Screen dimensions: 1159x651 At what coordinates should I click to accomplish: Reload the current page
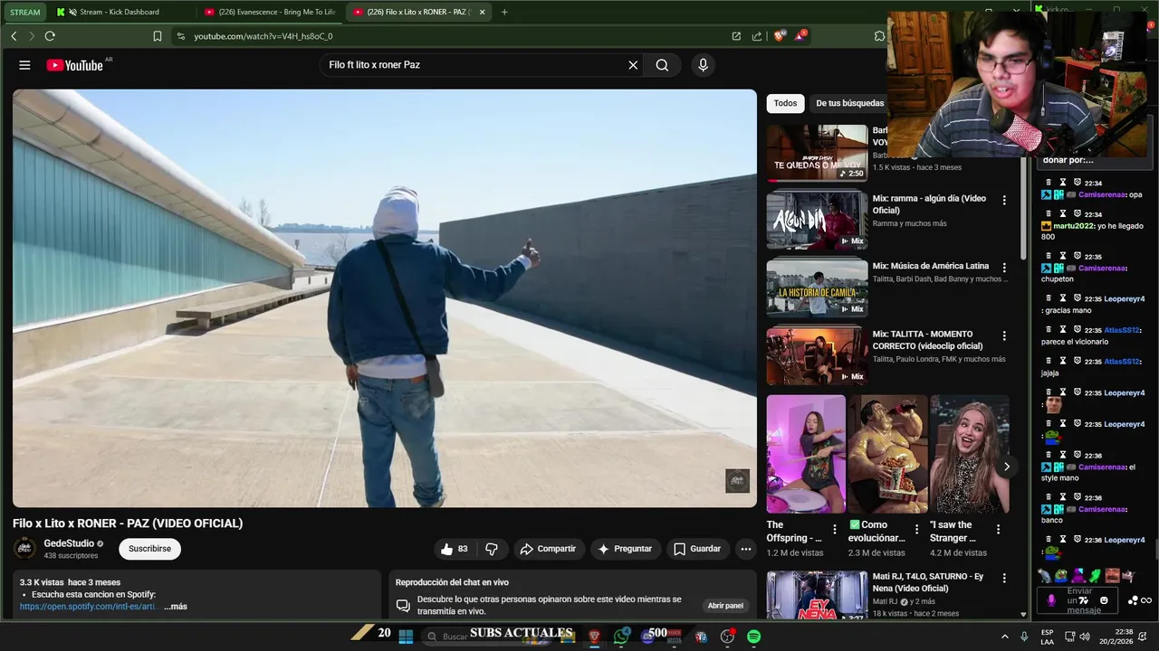[x=50, y=36]
